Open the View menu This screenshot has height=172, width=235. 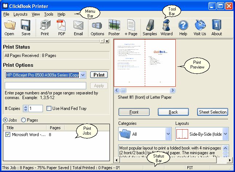pos(36,14)
